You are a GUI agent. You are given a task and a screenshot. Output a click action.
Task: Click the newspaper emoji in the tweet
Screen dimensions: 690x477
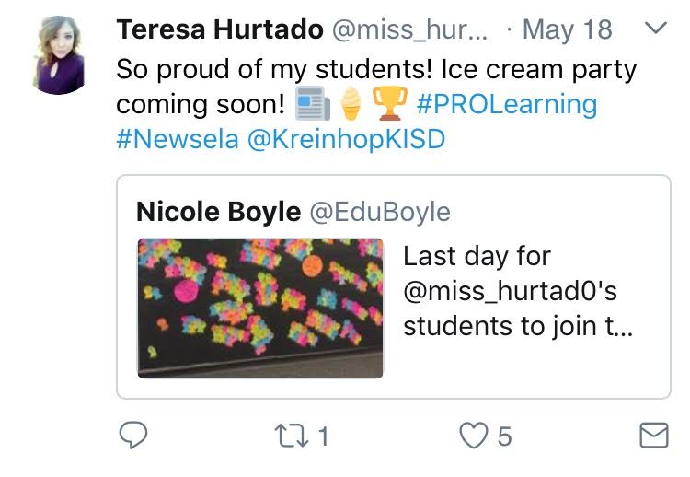[x=313, y=105]
